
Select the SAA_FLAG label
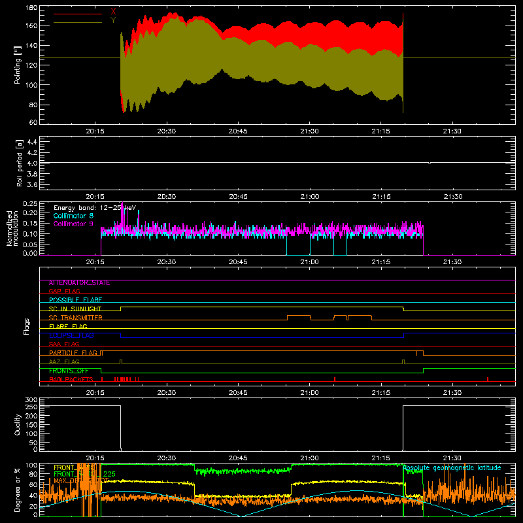64,344
